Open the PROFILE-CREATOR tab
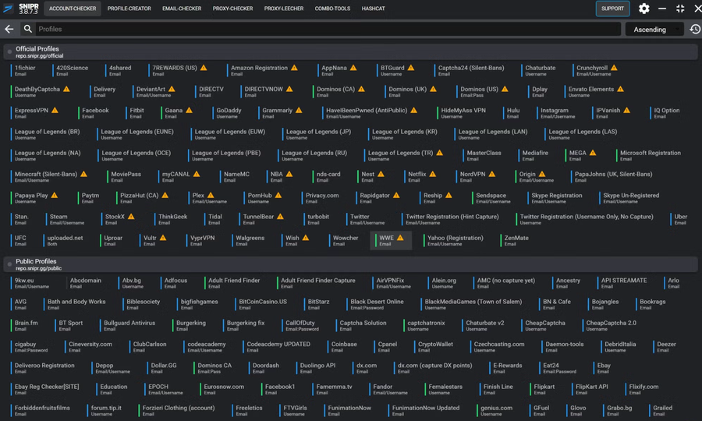Image resolution: width=702 pixels, height=421 pixels. (129, 9)
